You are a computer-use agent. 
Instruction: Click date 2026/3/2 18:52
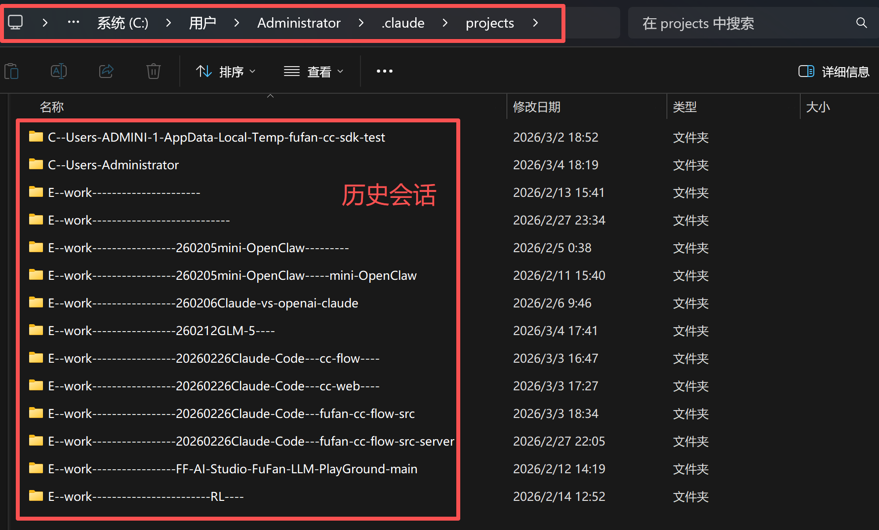(556, 137)
